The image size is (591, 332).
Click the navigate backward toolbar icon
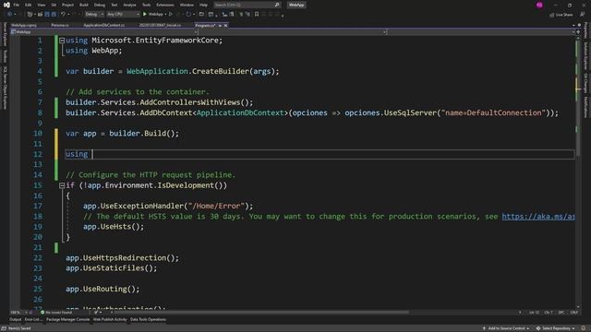10,15
